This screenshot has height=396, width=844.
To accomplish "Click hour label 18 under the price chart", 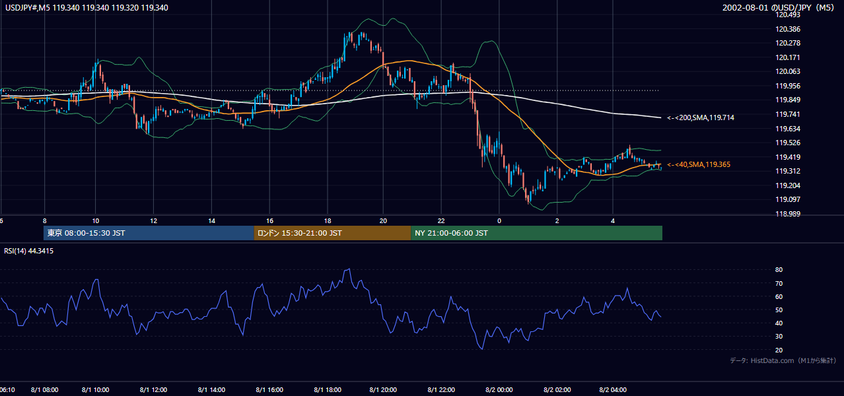I will pyautogui.click(x=327, y=220).
